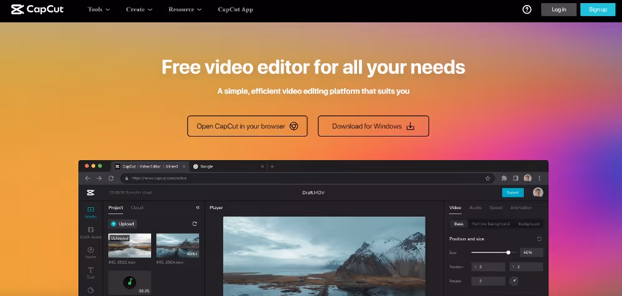Click the Position Y input field

pos(526,267)
